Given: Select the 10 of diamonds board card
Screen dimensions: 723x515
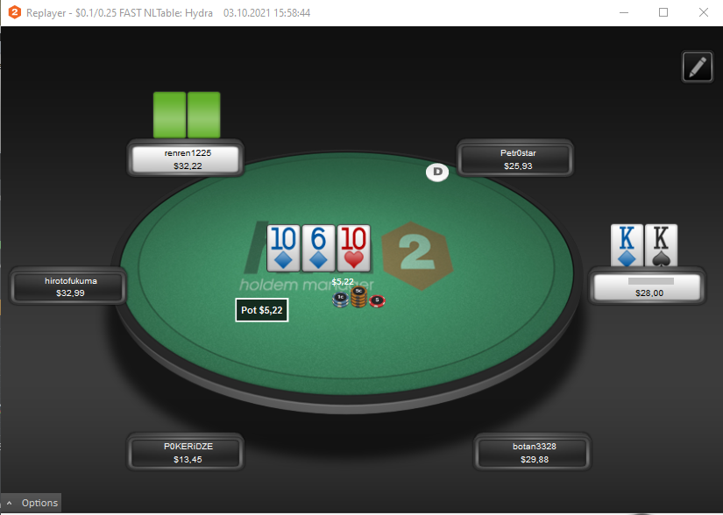Looking at the screenshot, I should tap(283, 248).
